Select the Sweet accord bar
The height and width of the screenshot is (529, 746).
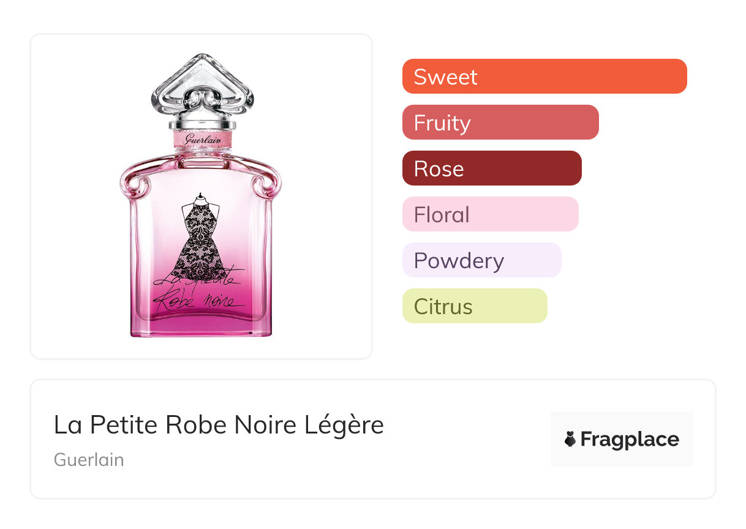(544, 77)
